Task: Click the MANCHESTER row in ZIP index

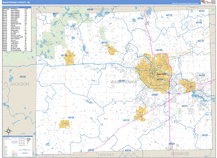Action: click(16, 25)
